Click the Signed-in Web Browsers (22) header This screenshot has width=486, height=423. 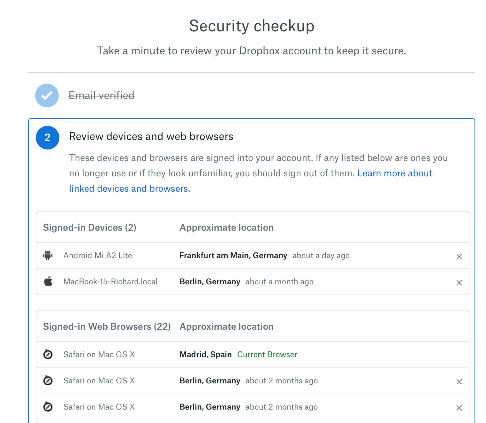pos(107,327)
